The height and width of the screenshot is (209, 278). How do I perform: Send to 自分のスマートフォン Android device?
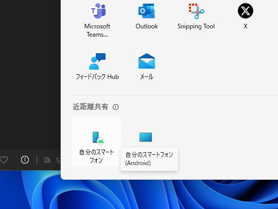(x=96, y=141)
